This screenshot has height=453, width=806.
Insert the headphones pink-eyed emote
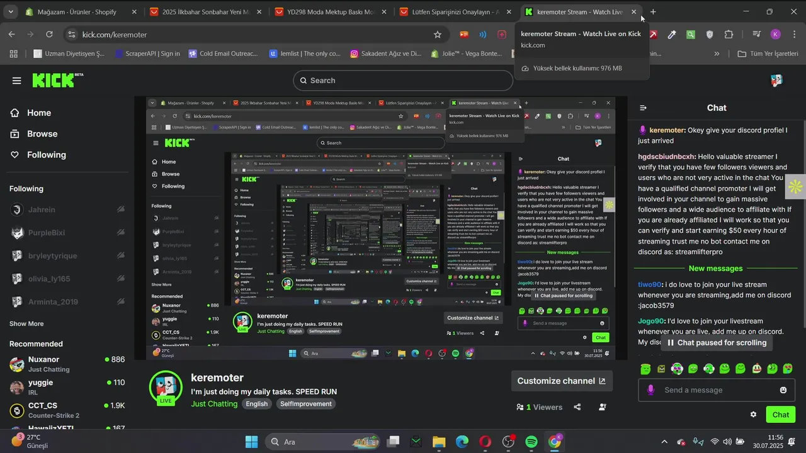677,369
